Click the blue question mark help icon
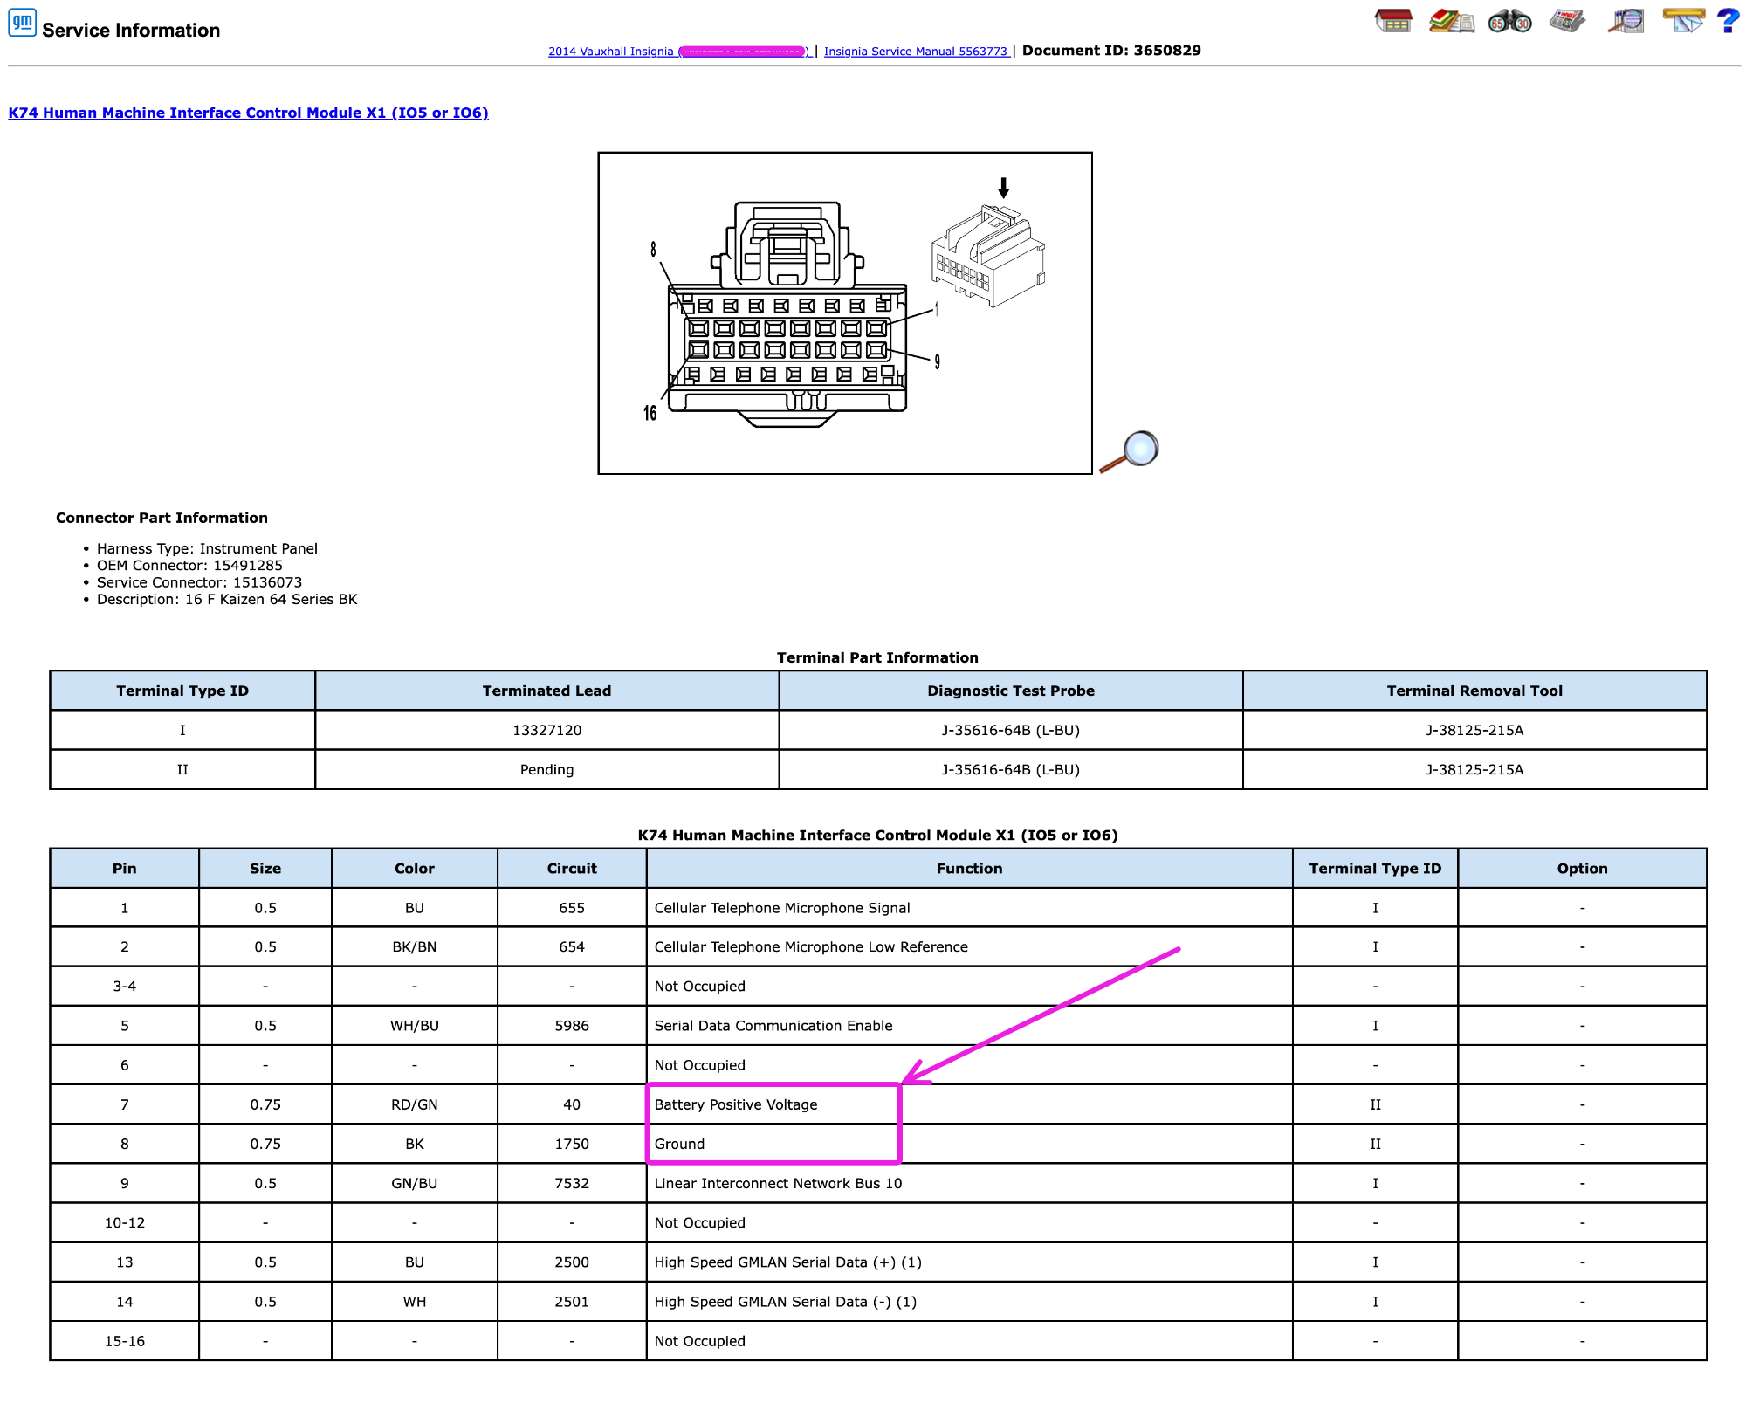The width and height of the screenshot is (1746, 1410). click(1728, 21)
